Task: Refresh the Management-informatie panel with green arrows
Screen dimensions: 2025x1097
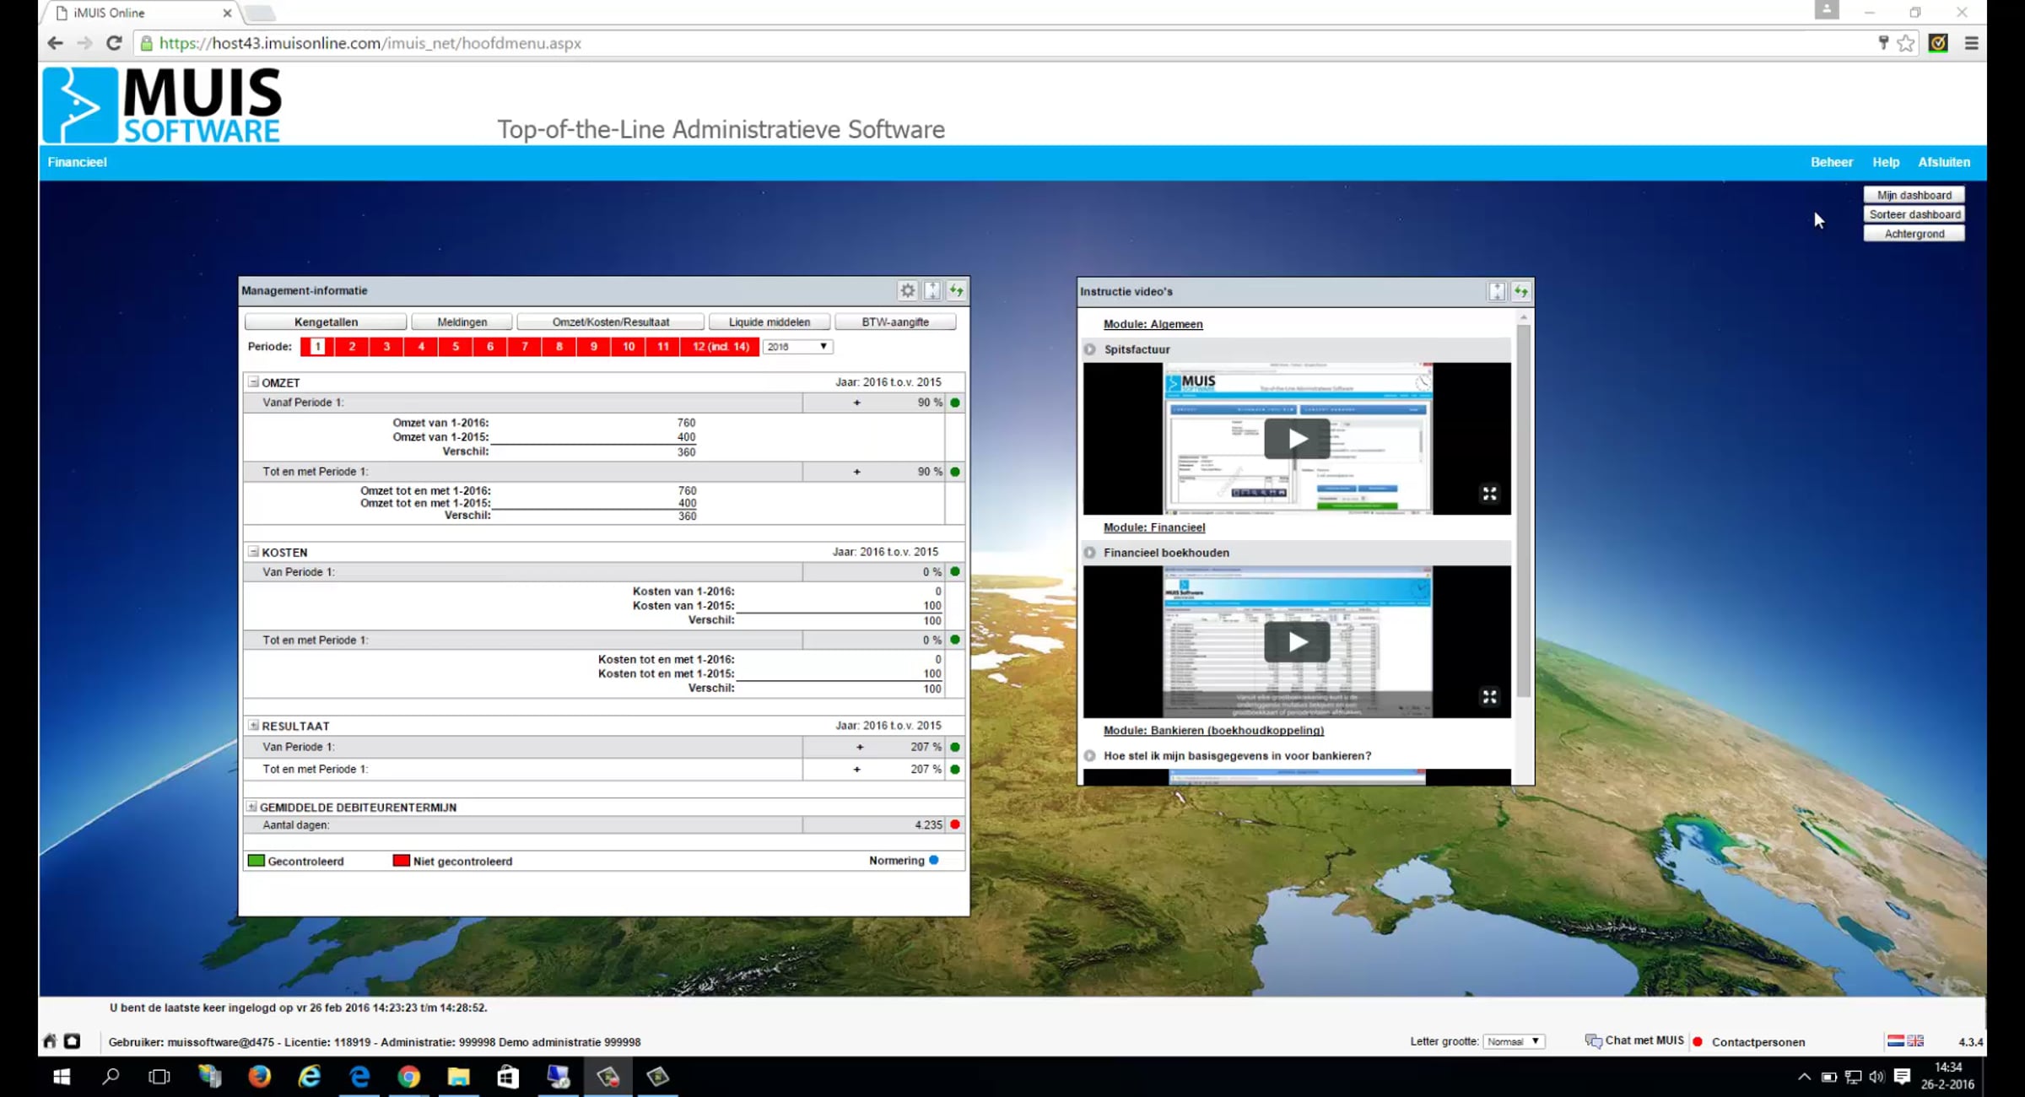Action: [x=957, y=290]
